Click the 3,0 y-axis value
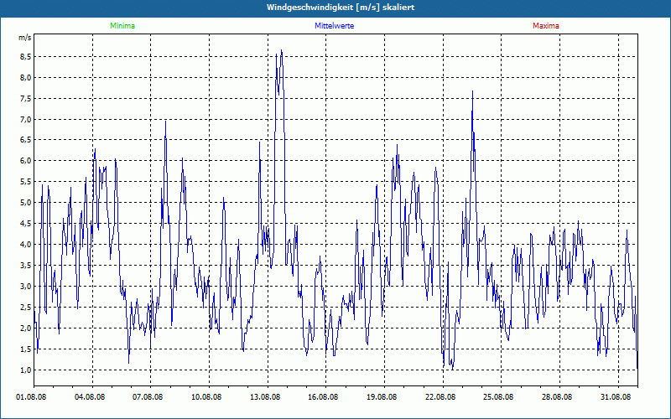 click(26, 287)
